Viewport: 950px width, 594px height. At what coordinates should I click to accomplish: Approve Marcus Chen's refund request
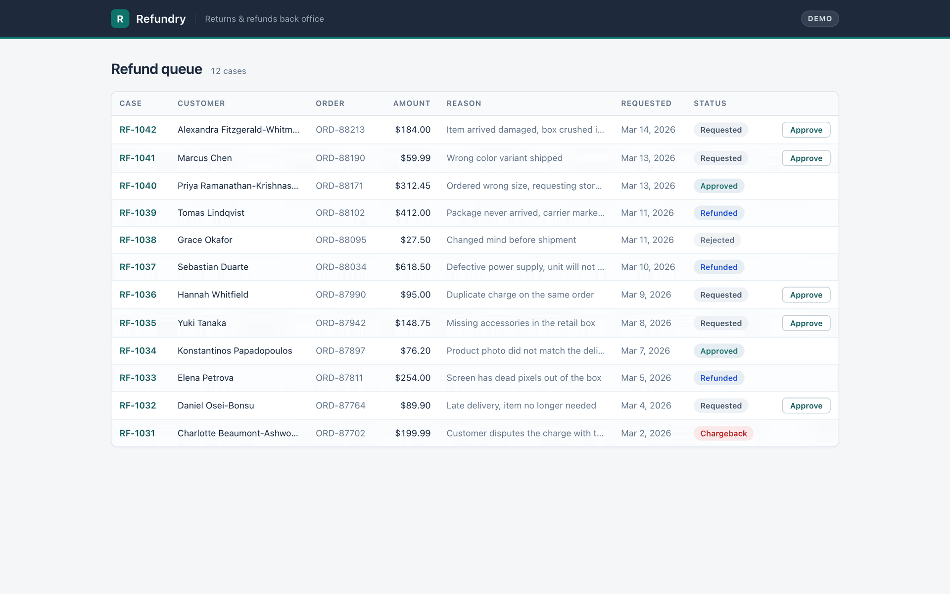tap(806, 158)
